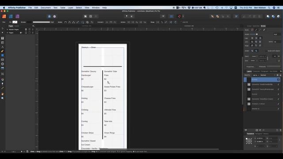Click the Stroke color swatch
This screenshot has height=159, width=283.
pos(29,22)
